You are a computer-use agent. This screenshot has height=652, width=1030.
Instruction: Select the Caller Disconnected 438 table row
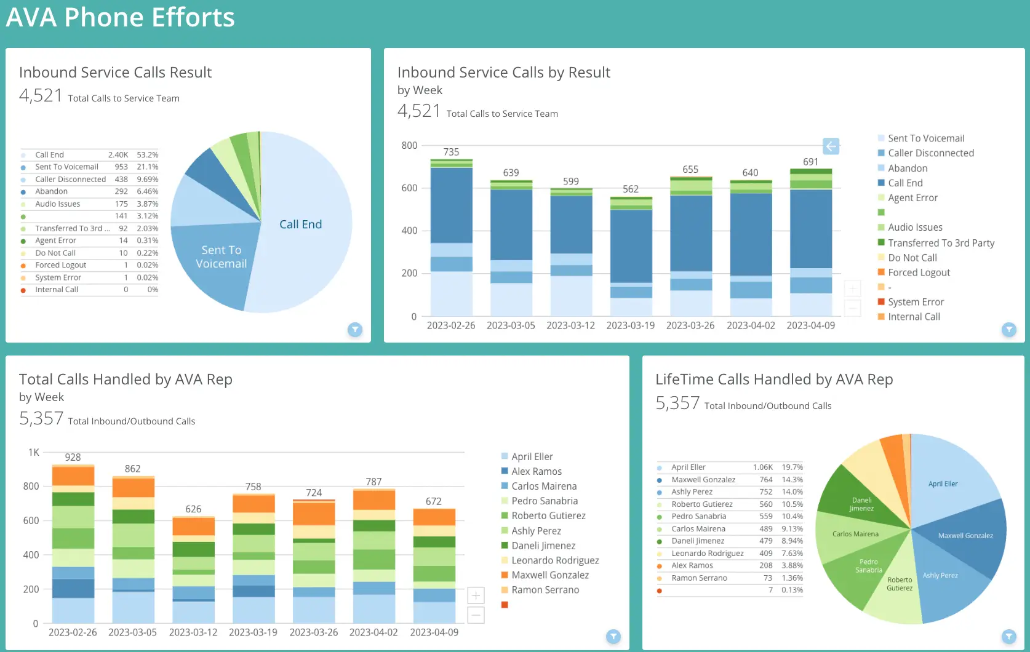coord(89,180)
